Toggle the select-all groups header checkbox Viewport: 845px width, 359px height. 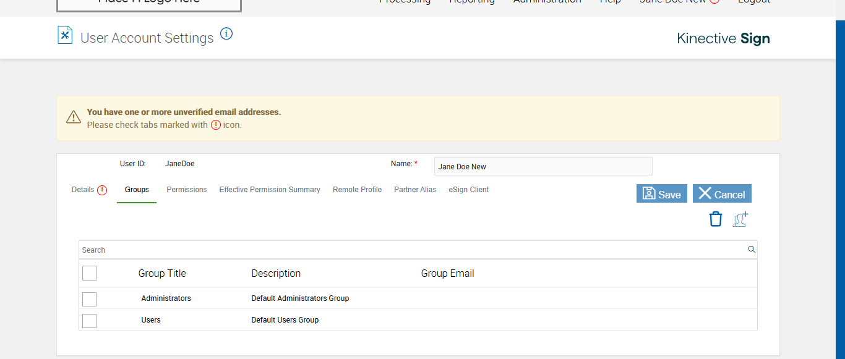(89, 273)
